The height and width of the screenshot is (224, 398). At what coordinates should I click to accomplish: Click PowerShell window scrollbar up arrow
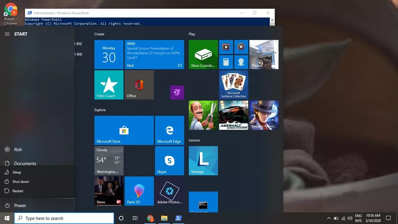[272, 20]
